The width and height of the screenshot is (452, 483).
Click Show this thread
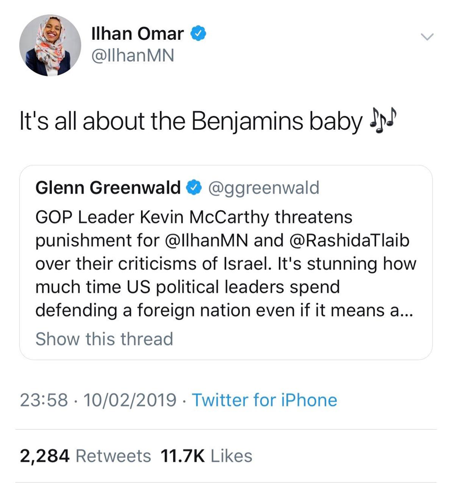(x=104, y=339)
